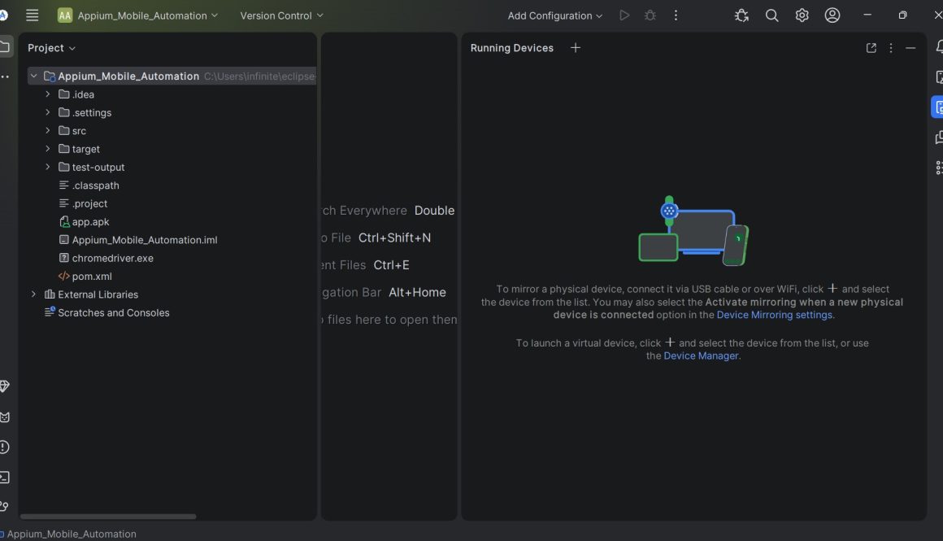Viewport: 943px width, 541px height.
Task: Select the target folder row
Action: point(172,149)
